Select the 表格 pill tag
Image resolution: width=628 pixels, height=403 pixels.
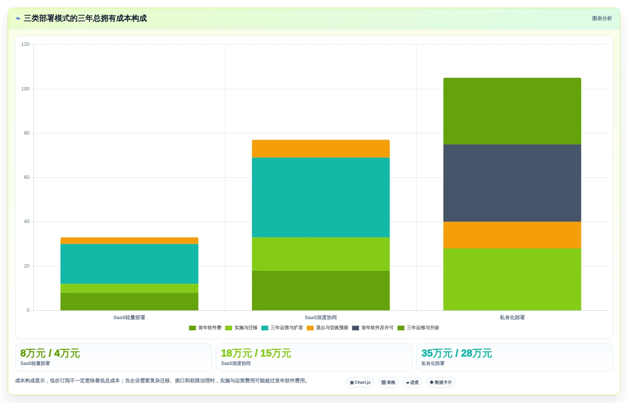388,383
